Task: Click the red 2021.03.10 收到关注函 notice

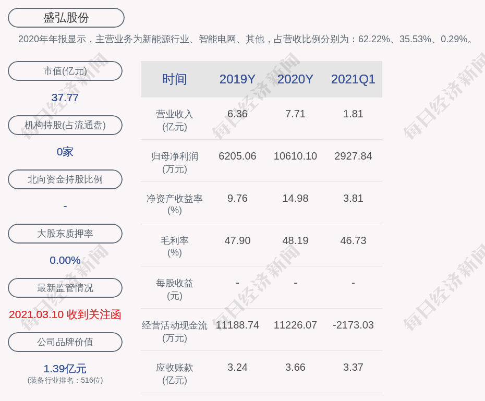Action: pos(65,314)
